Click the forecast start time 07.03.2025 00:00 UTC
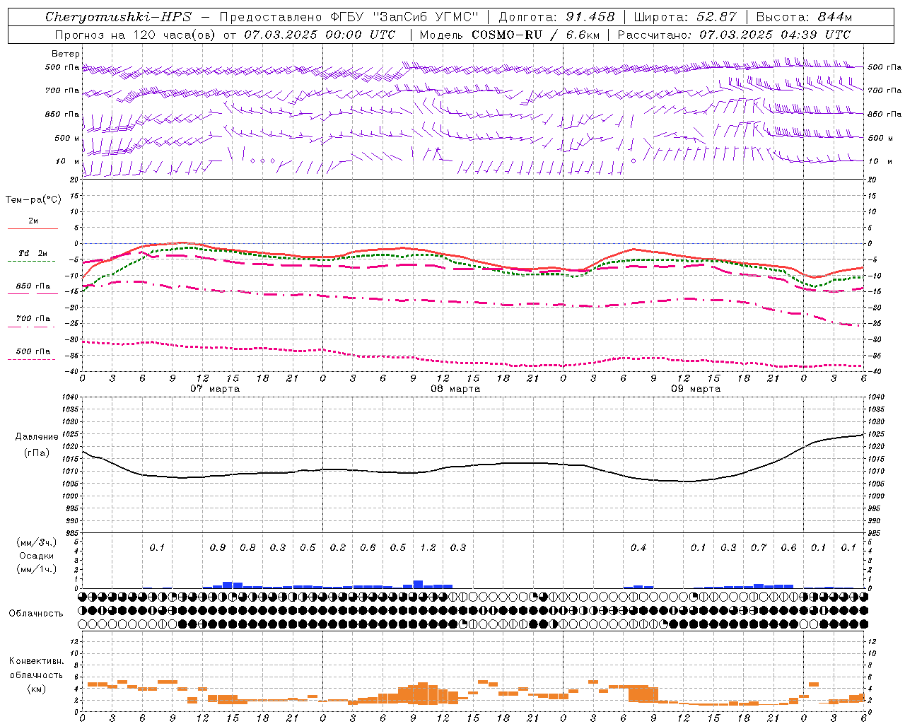The width and height of the screenshot is (905, 724). tap(320, 35)
